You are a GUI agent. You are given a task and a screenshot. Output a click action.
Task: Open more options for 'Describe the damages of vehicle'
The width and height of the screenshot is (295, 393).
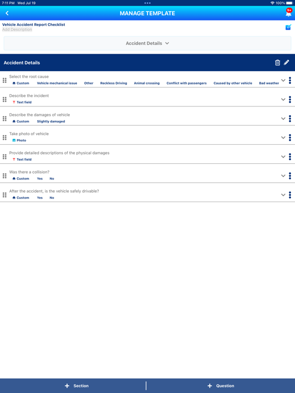290,119
